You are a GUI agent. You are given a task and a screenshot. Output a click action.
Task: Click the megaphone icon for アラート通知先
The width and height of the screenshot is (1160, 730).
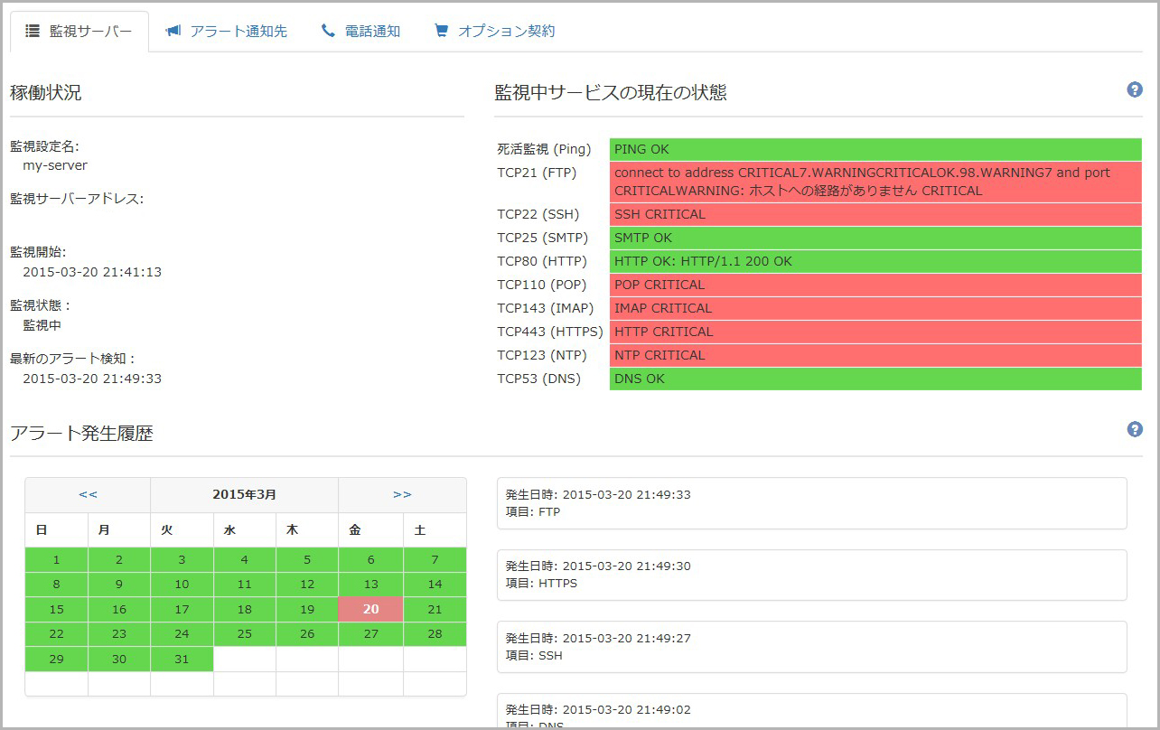[x=173, y=31]
